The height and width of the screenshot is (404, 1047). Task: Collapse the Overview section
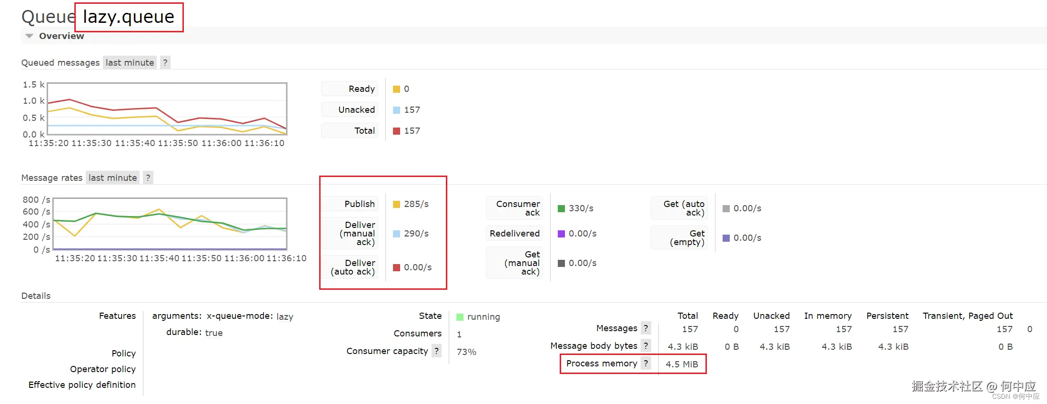30,36
